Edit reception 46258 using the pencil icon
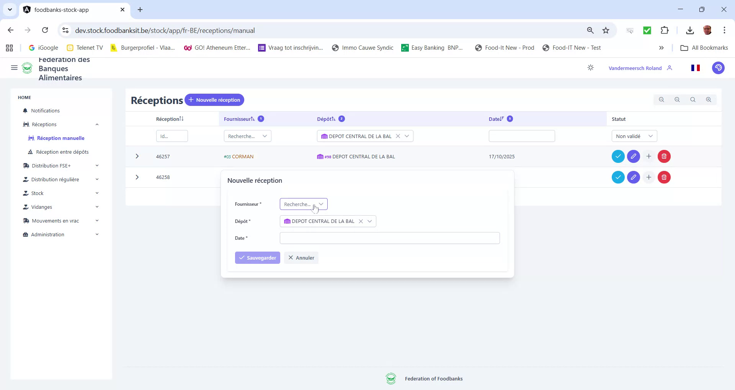This screenshot has height=390, width=735. click(633, 177)
